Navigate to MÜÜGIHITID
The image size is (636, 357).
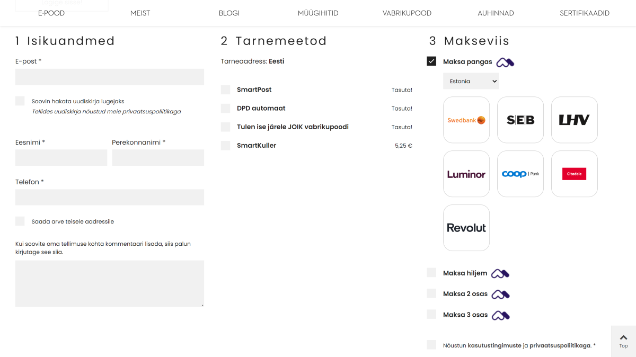318,13
